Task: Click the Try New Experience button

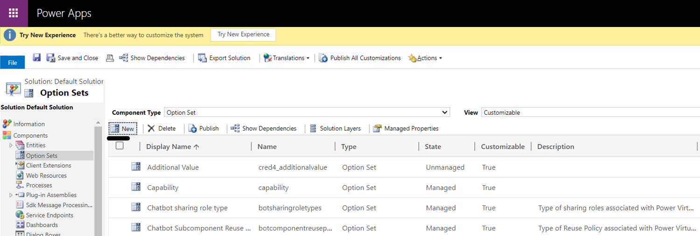Action: point(243,35)
